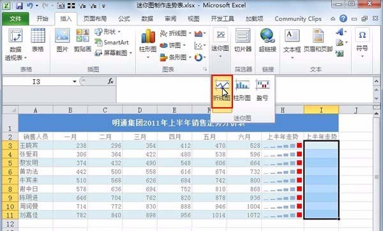Insert a Symbol (符号)
The height and width of the screenshot is (231, 383).
click(x=362, y=43)
